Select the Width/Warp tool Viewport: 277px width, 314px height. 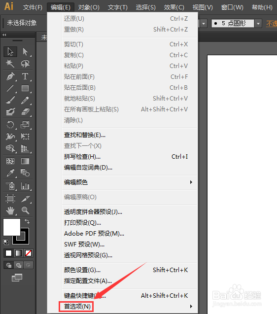tap(10, 137)
